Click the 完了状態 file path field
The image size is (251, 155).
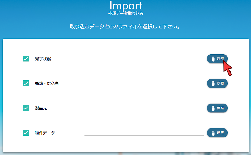click(x=144, y=58)
